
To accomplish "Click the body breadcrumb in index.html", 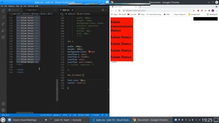I will (x=35, y=14).
